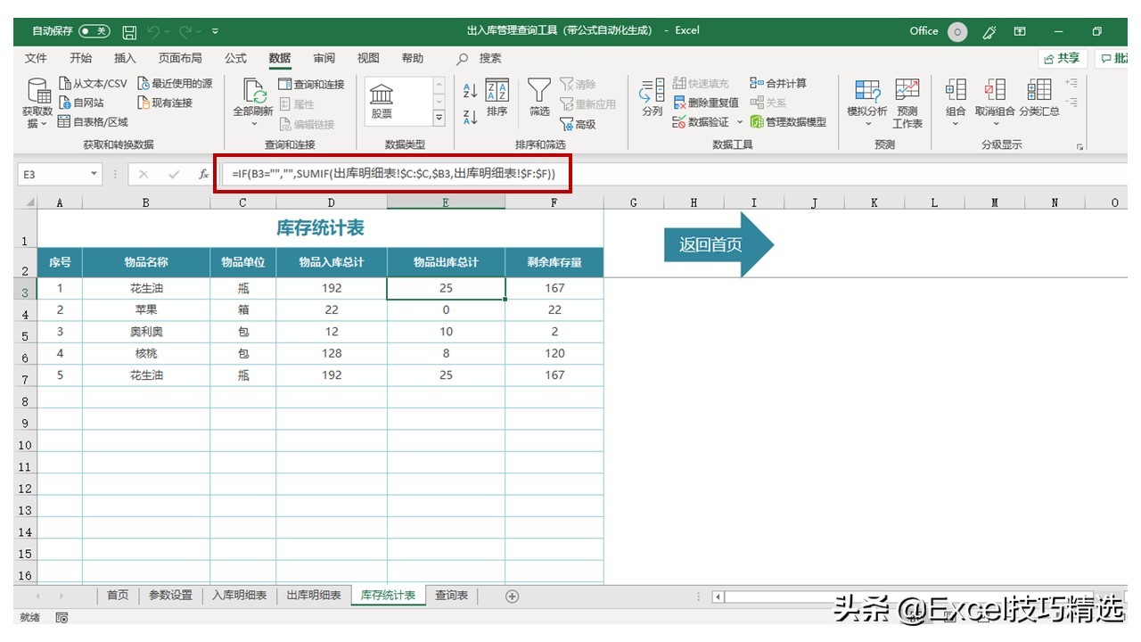The image size is (1141, 642).
Task: Click the 自网站 (From Web) icon
Action: click(x=67, y=101)
